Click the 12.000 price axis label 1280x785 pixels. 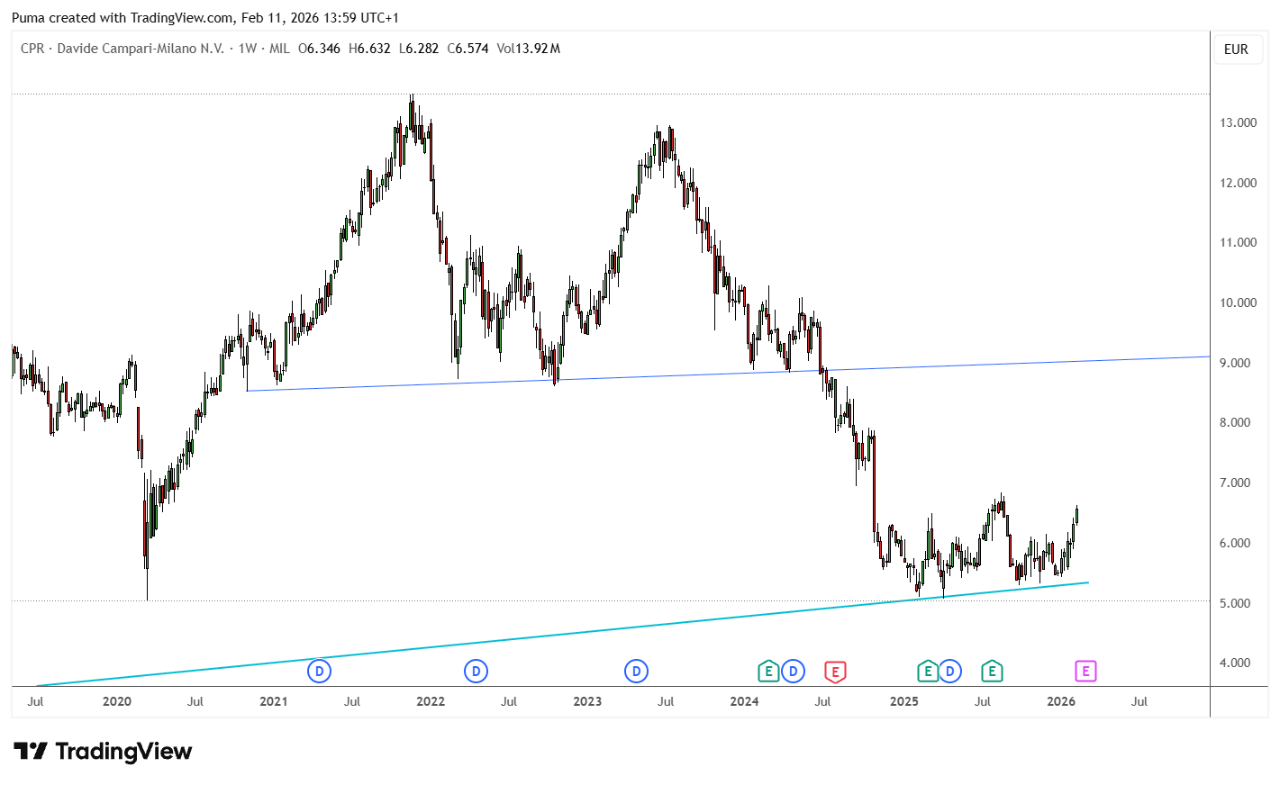(x=1238, y=183)
